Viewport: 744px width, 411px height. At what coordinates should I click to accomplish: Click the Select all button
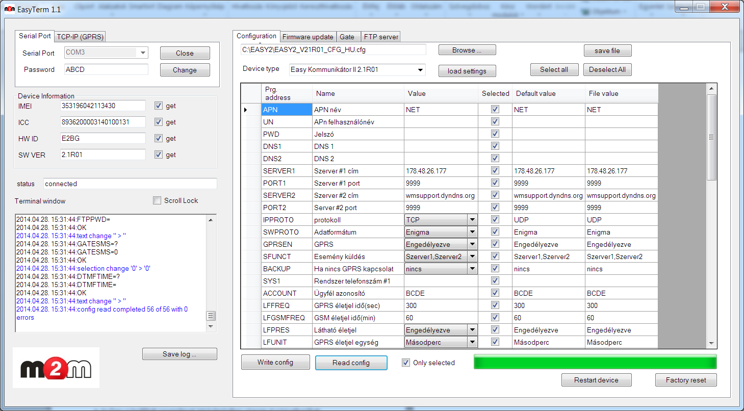pyautogui.click(x=554, y=69)
